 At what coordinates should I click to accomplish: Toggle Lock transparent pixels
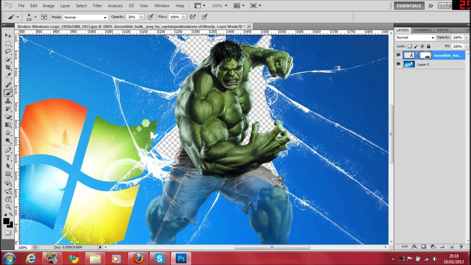click(410, 46)
